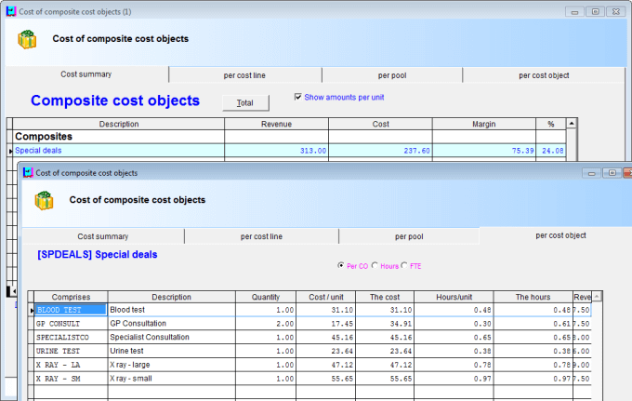Image resolution: width=632 pixels, height=401 pixels.
Task: Click the gift box icon in the front window
Action: (44, 199)
